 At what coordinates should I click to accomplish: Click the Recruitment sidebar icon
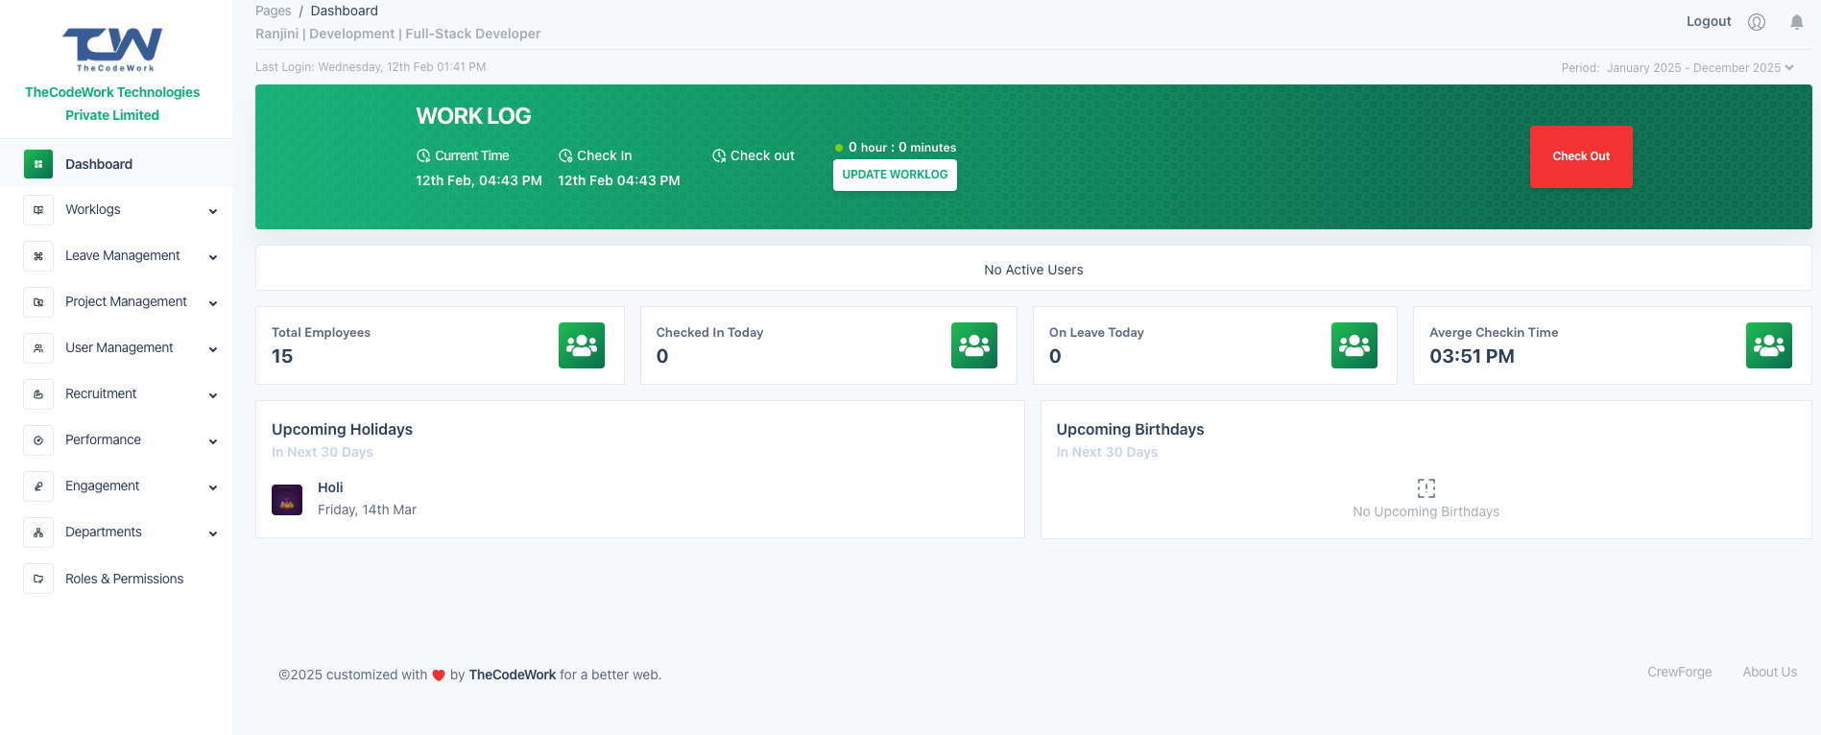pyautogui.click(x=38, y=394)
